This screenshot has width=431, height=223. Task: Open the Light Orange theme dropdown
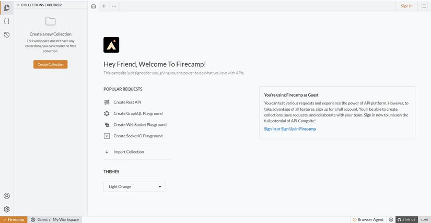(x=134, y=186)
